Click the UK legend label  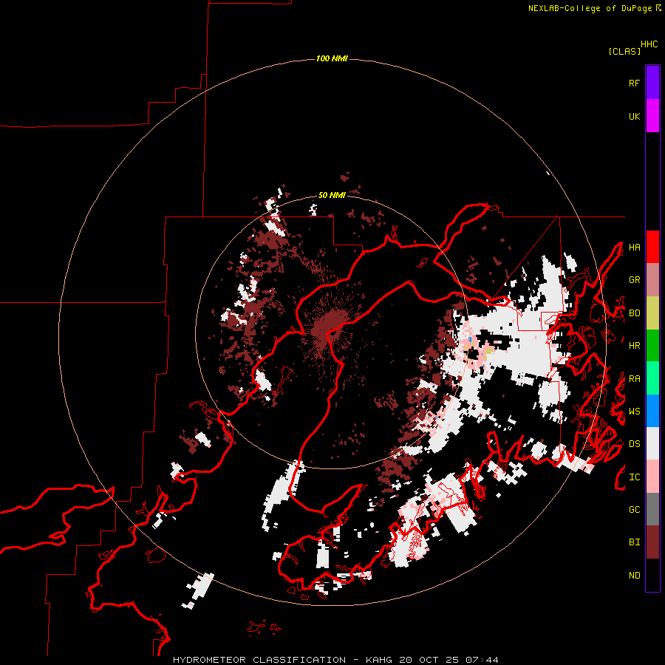634,116
